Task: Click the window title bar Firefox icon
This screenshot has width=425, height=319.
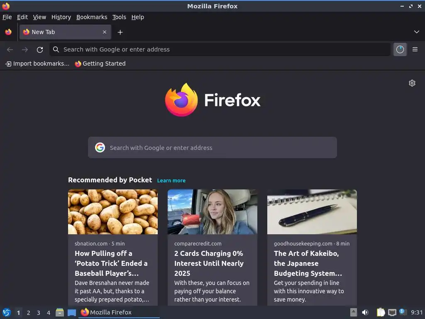Action: click(x=6, y=6)
